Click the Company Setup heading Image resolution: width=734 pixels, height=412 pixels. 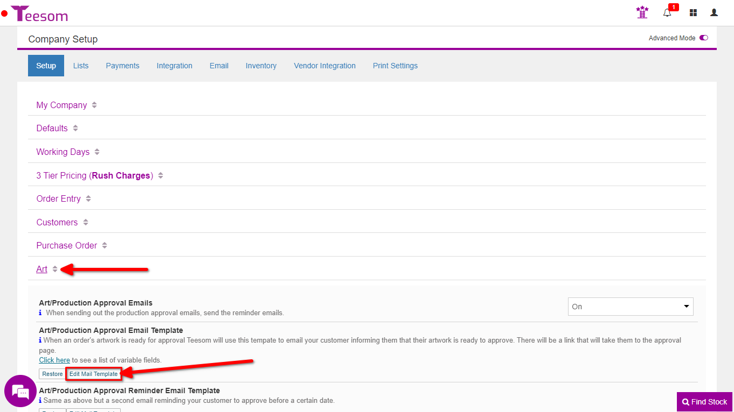point(63,39)
